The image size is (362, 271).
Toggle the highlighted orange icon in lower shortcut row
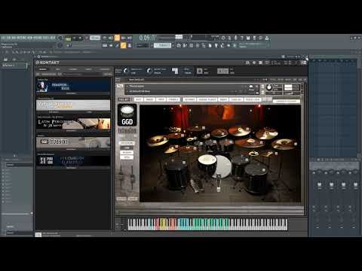(x=123, y=45)
